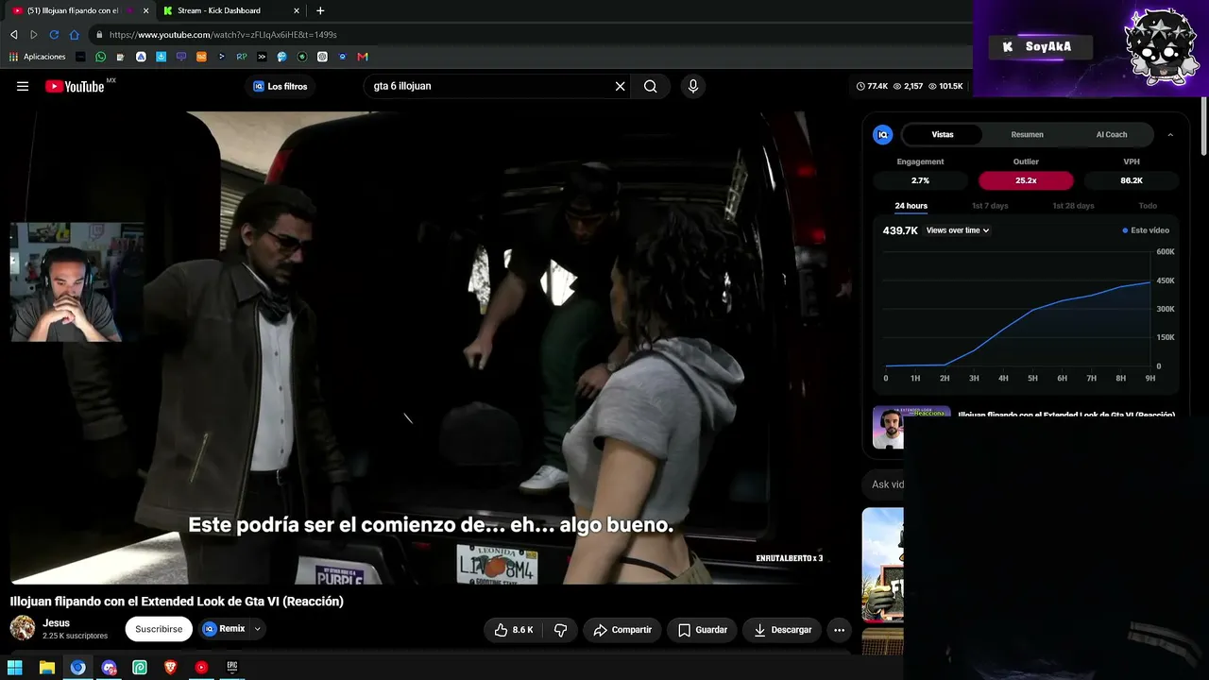Click the IQ logo in the stats panel

882,135
